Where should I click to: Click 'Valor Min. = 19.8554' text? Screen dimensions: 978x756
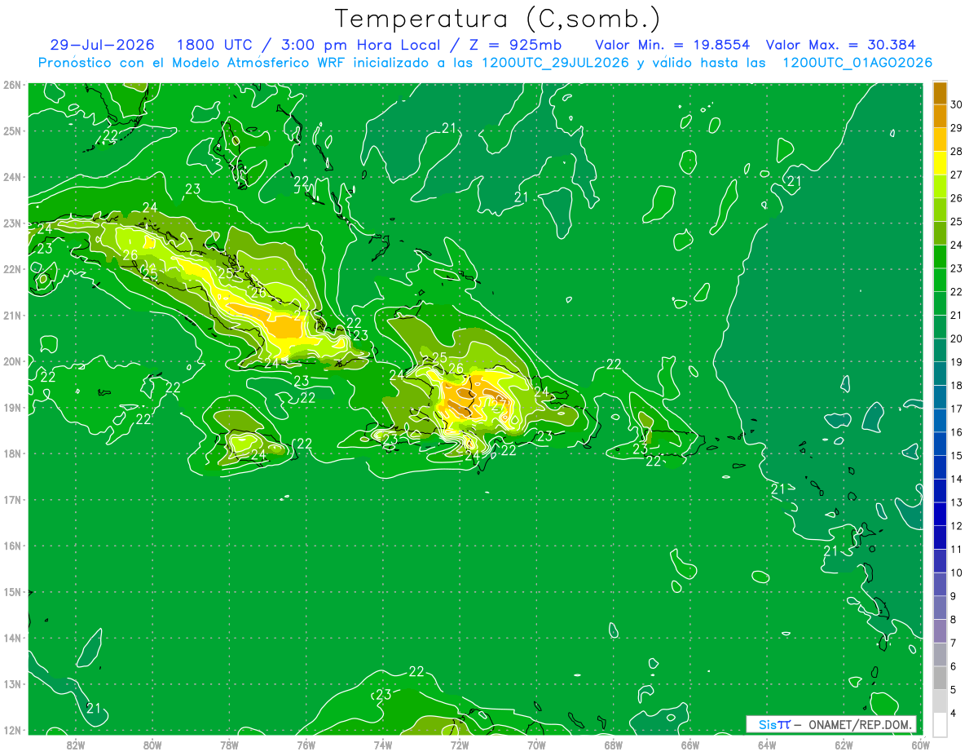point(672,45)
